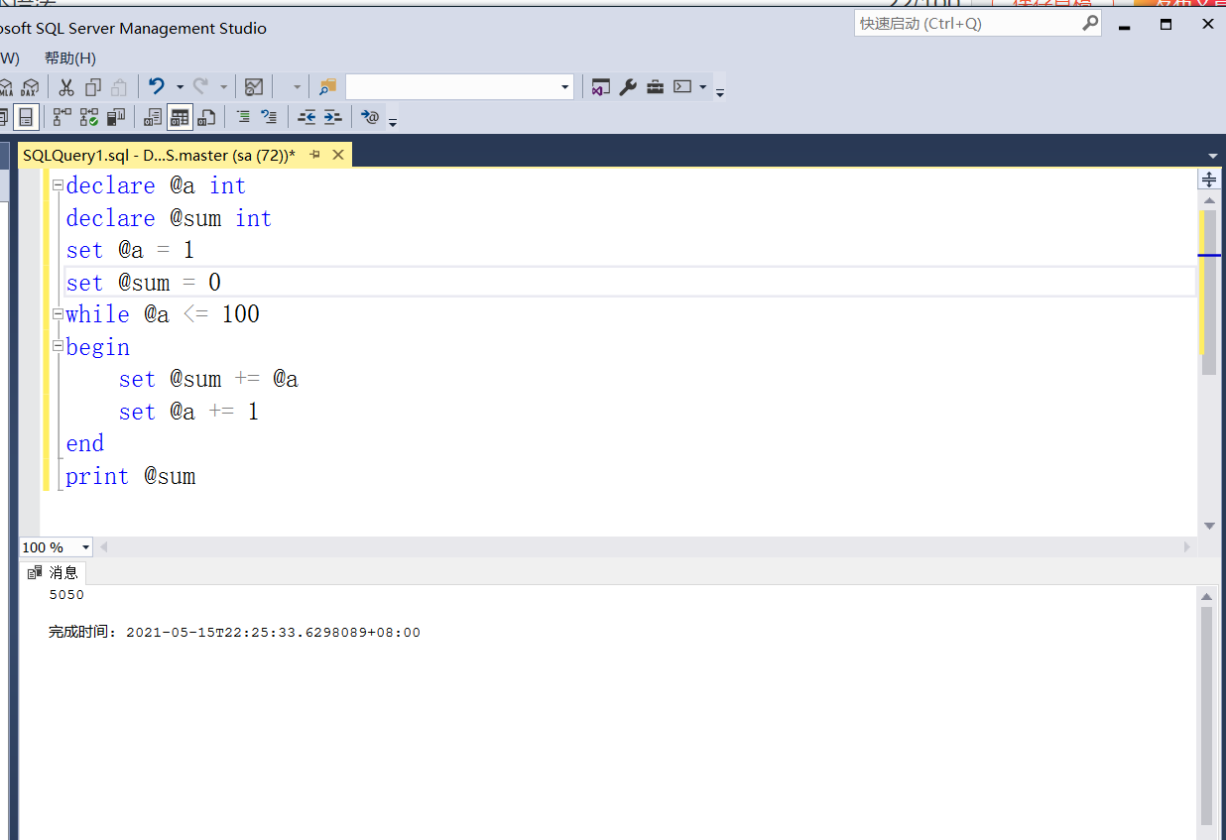The height and width of the screenshot is (840, 1226).
Task: Click the 'end' keyword line
Action: click(x=85, y=443)
